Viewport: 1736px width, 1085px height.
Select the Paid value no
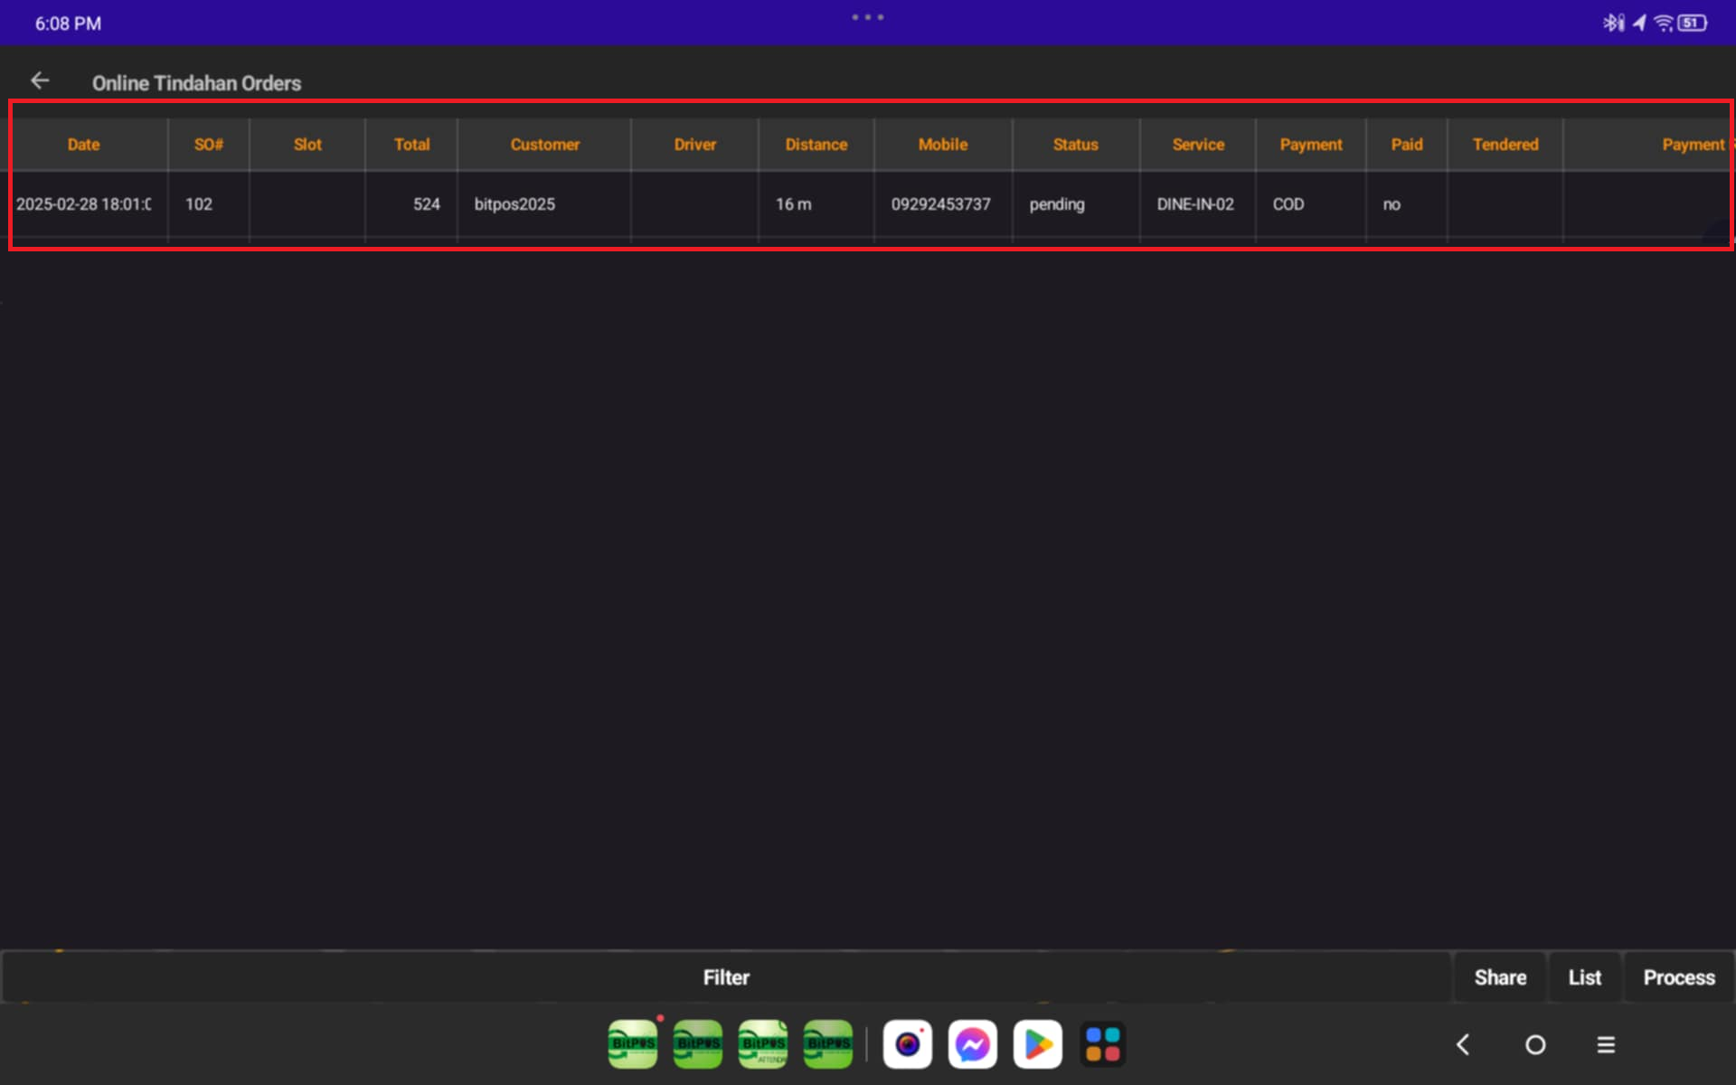pyautogui.click(x=1407, y=204)
